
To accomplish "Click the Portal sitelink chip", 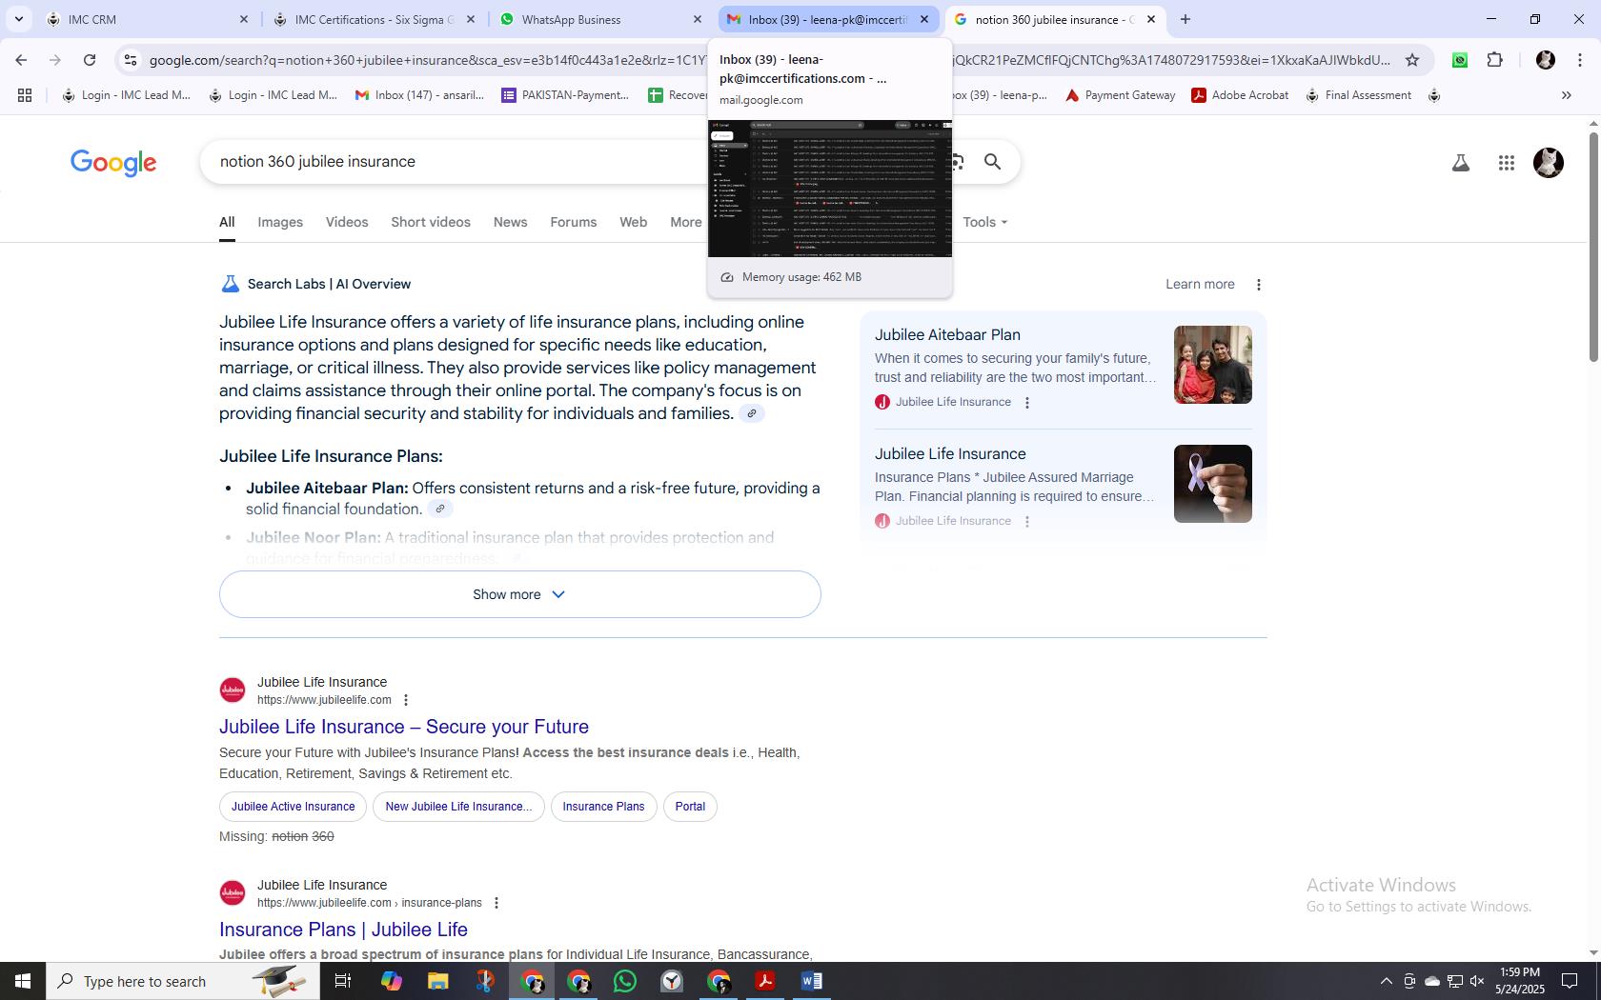I will pos(690,807).
